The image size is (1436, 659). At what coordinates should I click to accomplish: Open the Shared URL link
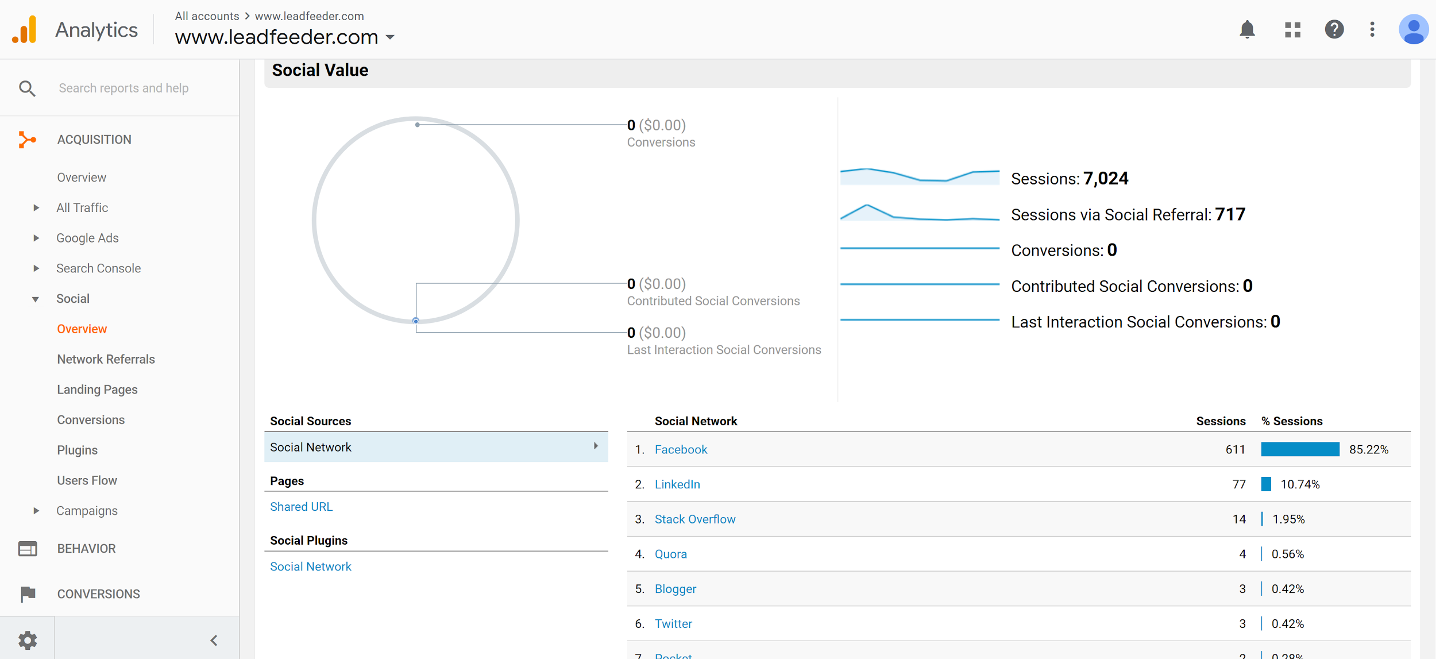point(301,507)
